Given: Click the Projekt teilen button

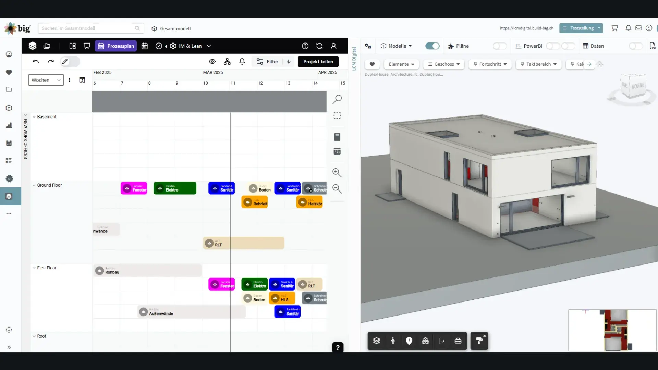Looking at the screenshot, I should [x=318, y=62].
